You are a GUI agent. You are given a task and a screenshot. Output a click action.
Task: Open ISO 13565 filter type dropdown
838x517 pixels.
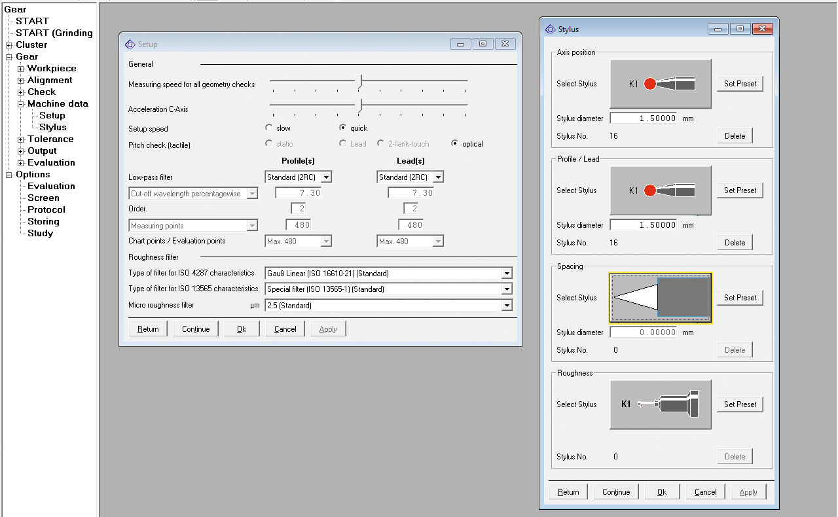click(x=507, y=289)
